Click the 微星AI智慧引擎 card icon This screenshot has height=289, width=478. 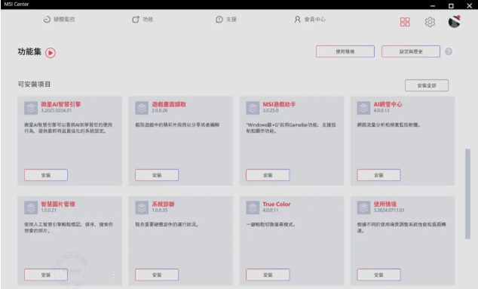(x=31, y=108)
